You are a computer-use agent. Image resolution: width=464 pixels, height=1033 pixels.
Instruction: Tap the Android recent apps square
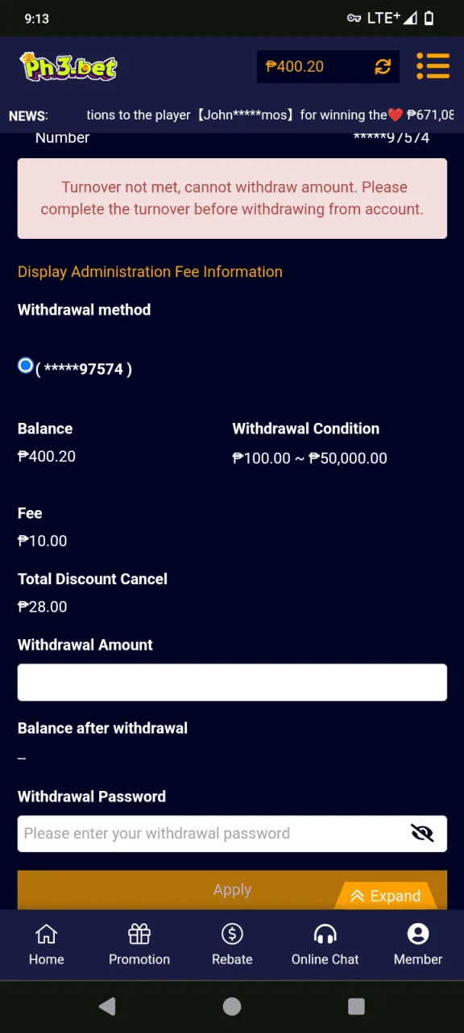pos(356,1006)
